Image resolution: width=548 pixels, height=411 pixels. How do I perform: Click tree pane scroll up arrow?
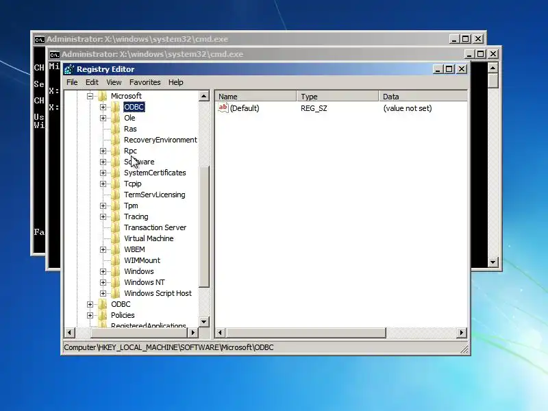point(204,96)
